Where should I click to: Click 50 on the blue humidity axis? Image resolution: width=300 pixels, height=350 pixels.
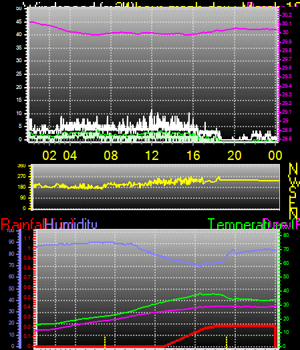[x=11, y=288]
